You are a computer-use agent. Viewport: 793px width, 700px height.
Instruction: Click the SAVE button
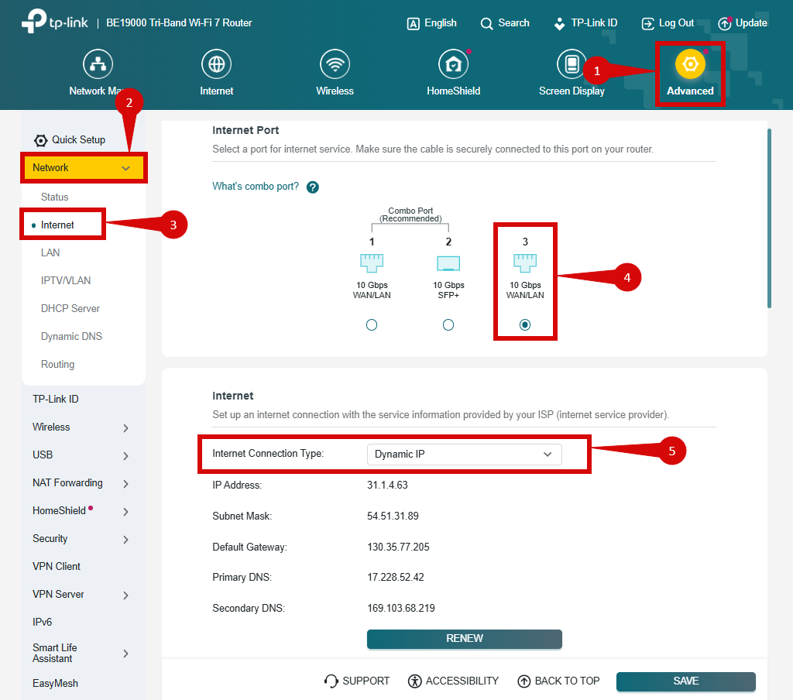pyautogui.click(x=685, y=681)
